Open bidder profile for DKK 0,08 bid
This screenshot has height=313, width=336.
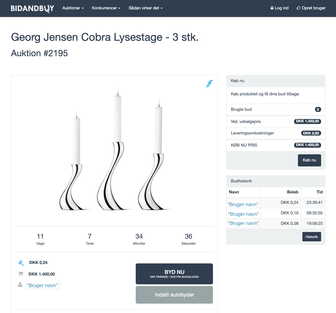[243, 223]
